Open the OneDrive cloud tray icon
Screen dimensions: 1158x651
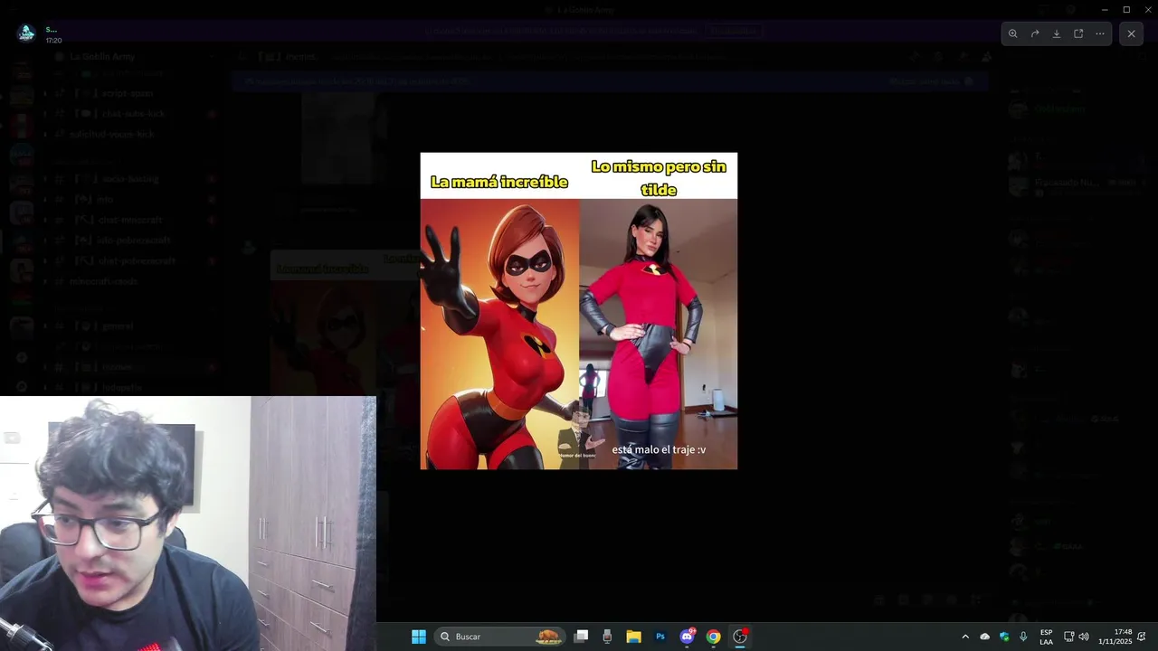coord(985,637)
